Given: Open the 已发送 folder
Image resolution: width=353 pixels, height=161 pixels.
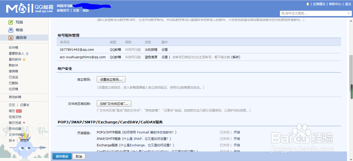Looking at the screenshot, I should [13, 77].
